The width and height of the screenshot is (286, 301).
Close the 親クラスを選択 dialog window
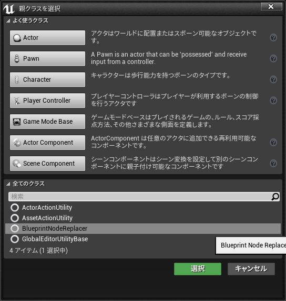pyautogui.click(x=271, y=7)
